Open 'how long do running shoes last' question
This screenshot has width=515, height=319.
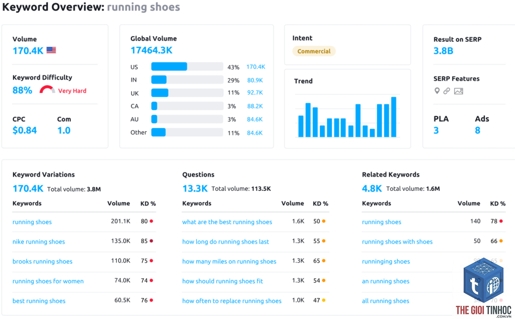pos(226,242)
